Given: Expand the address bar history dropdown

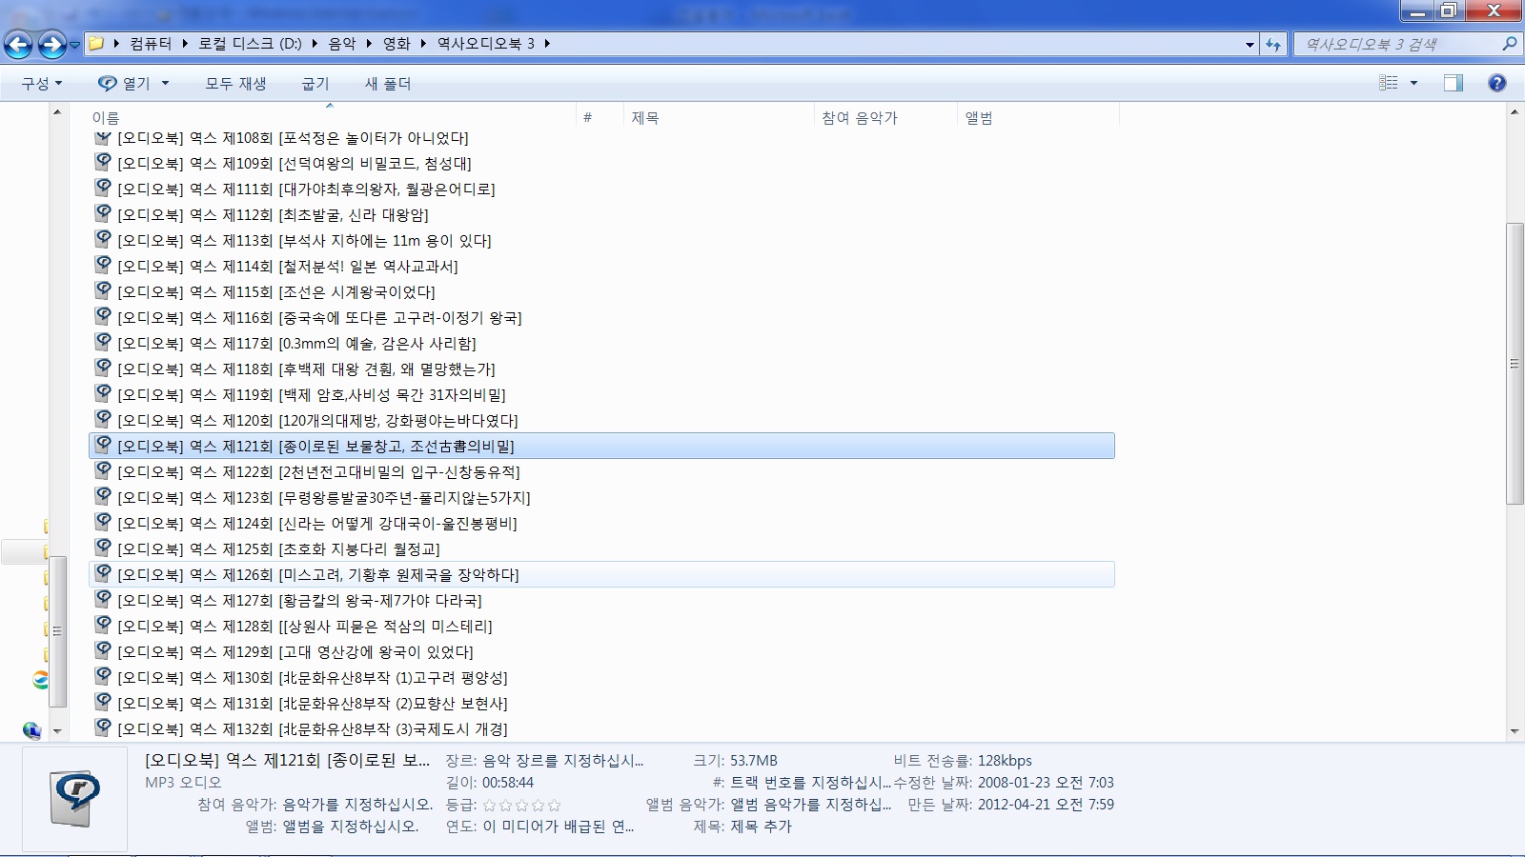Looking at the screenshot, I should pyautogui.click(x=1250, y=44).
